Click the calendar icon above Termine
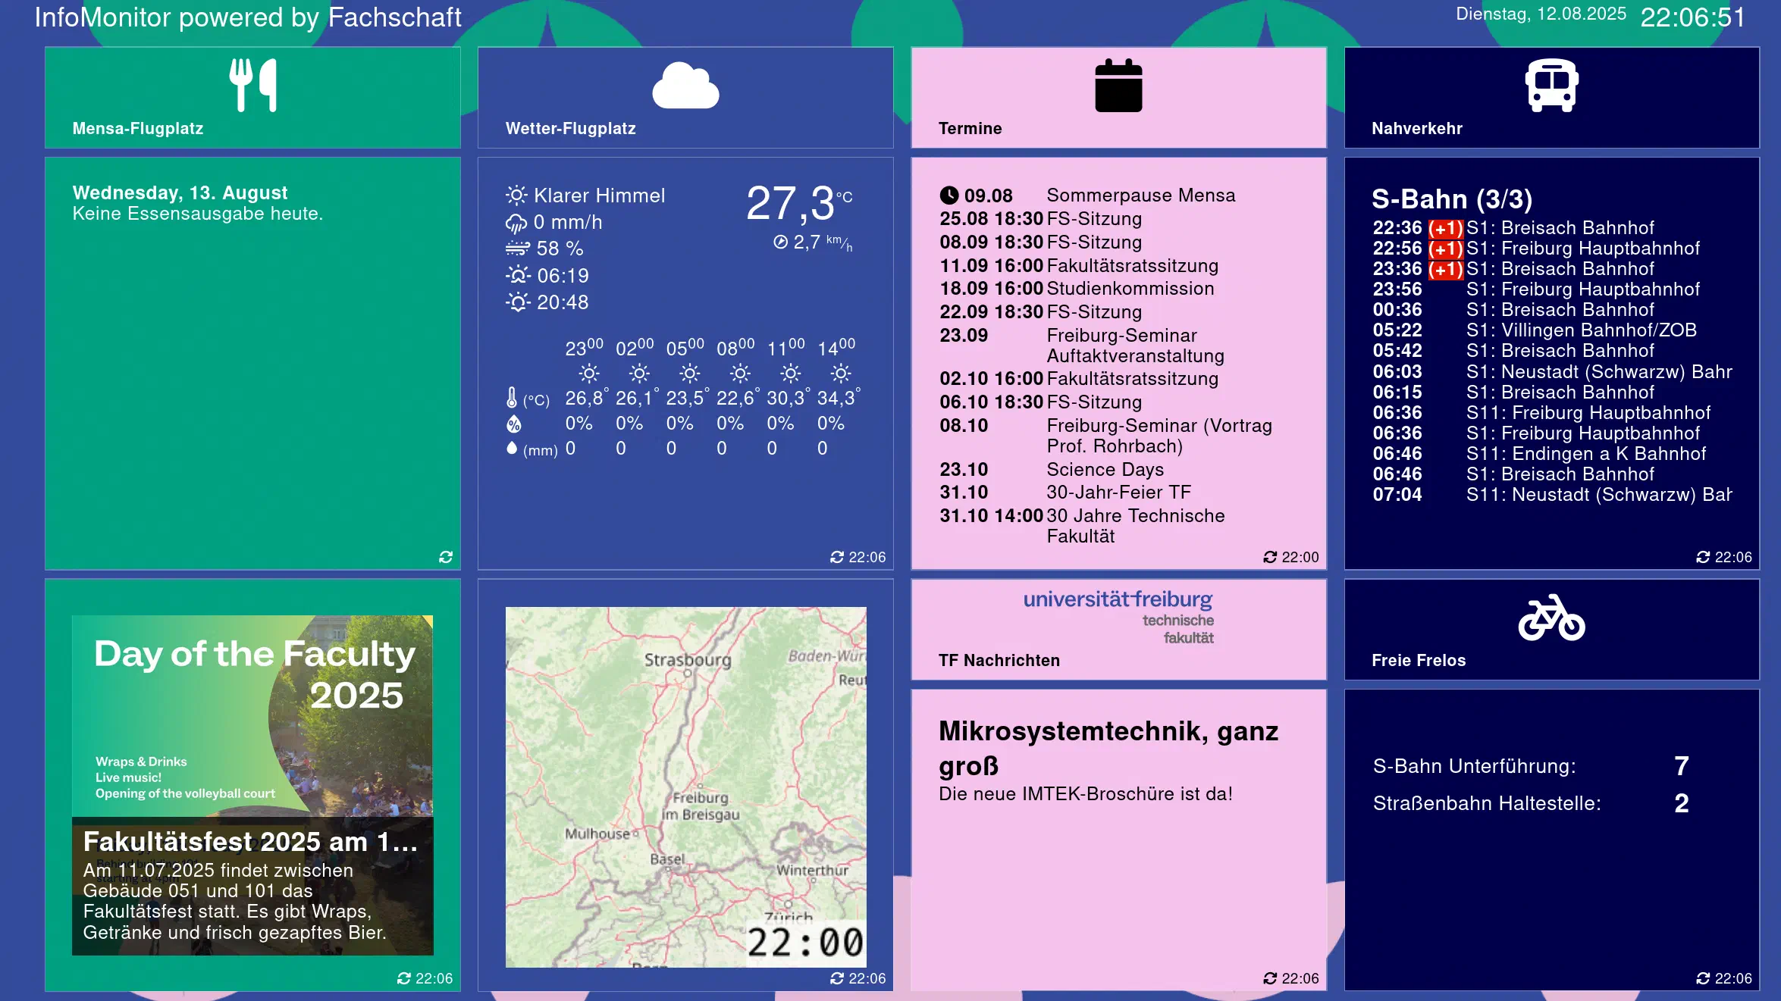 (1118, 85)
